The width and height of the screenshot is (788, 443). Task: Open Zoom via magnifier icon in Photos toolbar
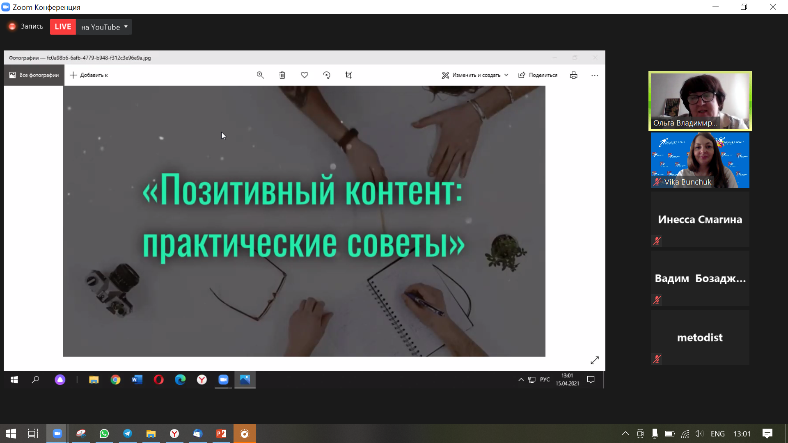[260, 75]
